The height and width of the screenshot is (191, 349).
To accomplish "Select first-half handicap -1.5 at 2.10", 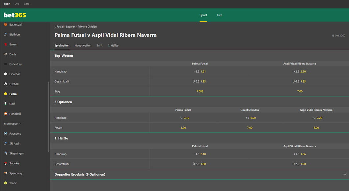I will (x=200, y=154).
